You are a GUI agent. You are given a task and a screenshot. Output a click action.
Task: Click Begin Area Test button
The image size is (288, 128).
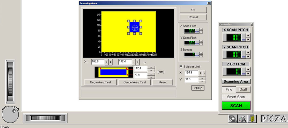(100, 82)
